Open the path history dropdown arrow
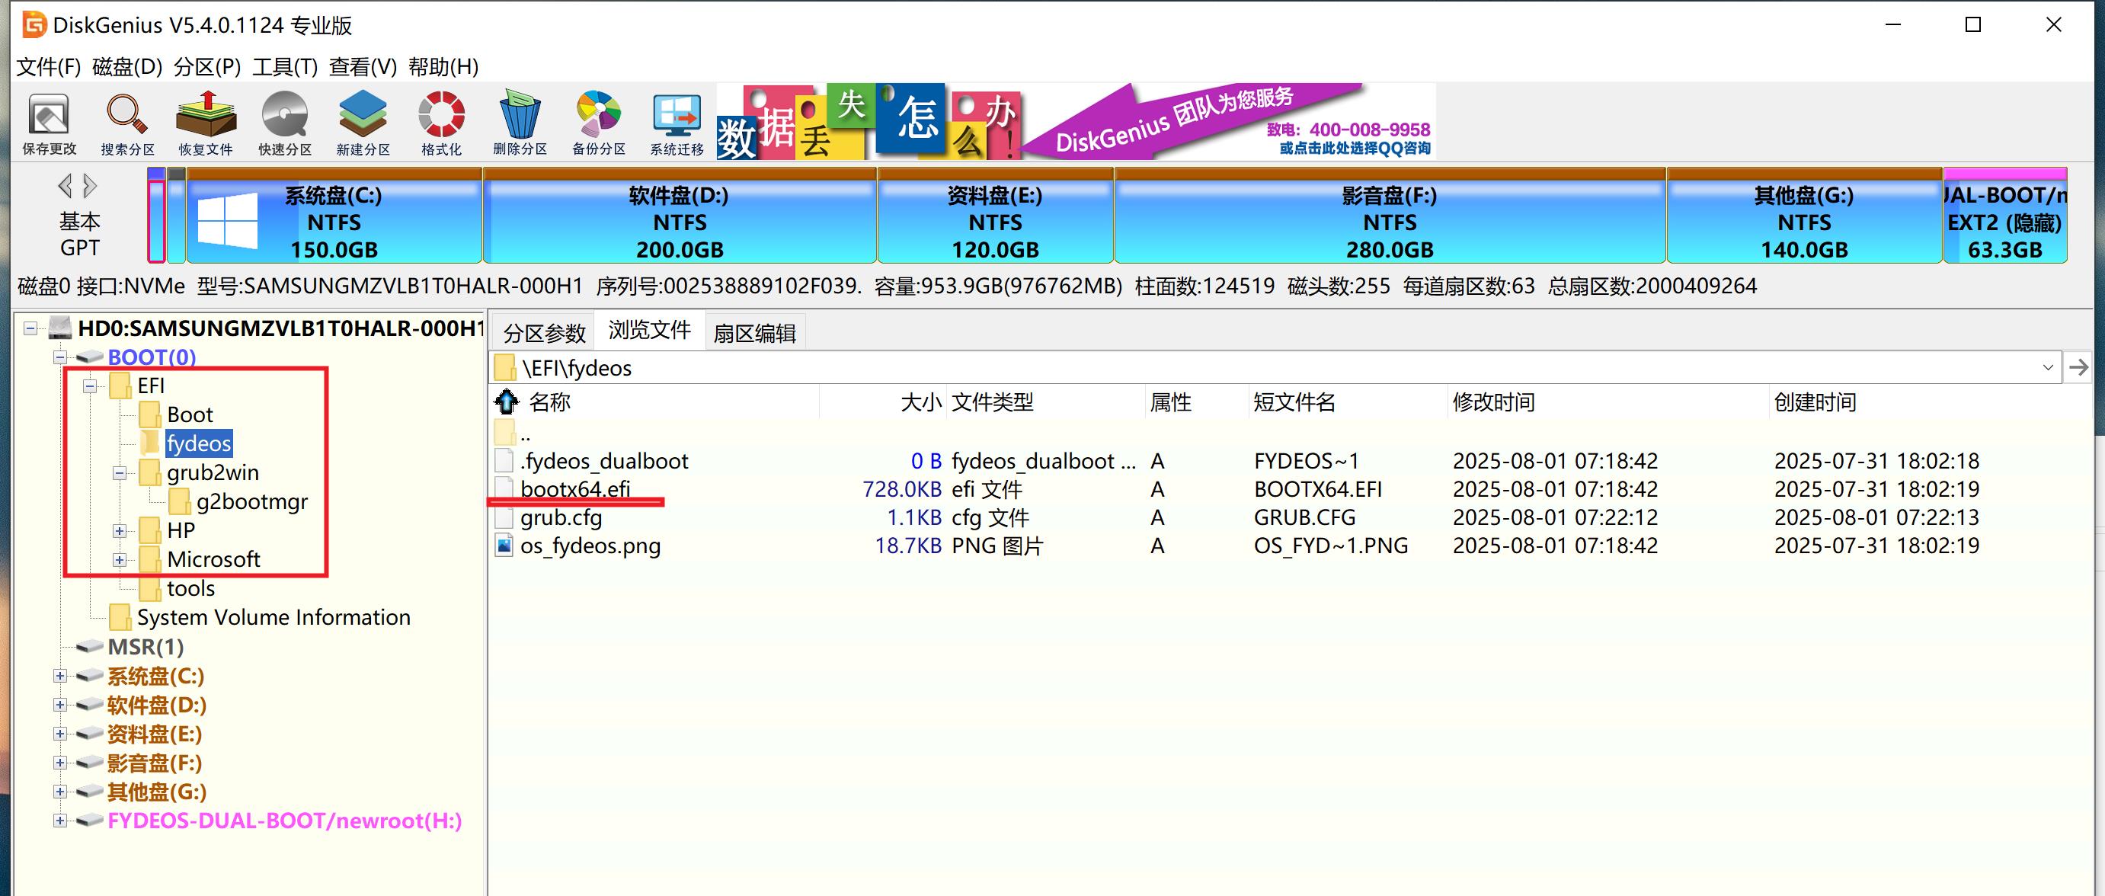 [2048, 368]
